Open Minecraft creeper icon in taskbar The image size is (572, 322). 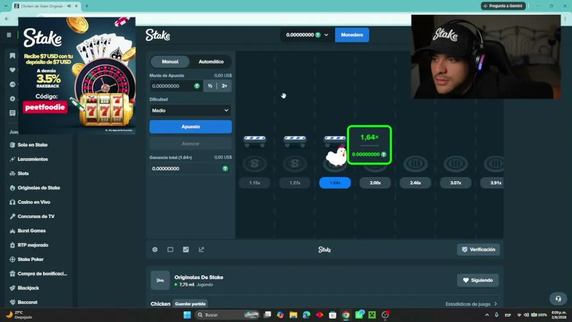371,315
